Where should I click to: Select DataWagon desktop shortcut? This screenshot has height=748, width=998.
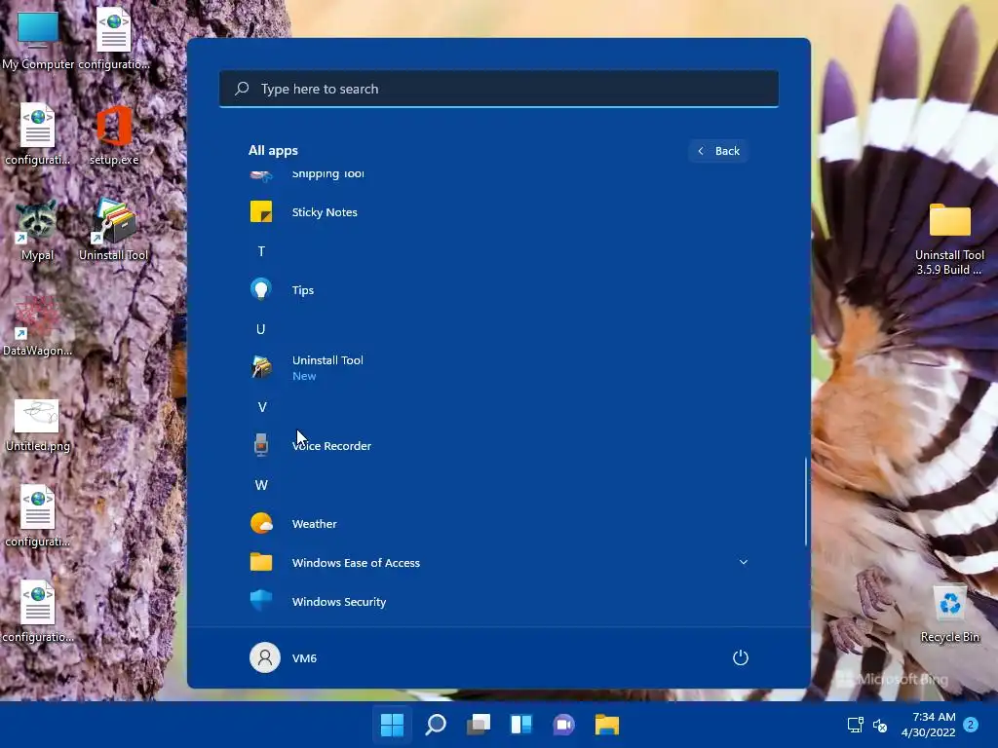(37, 325)
